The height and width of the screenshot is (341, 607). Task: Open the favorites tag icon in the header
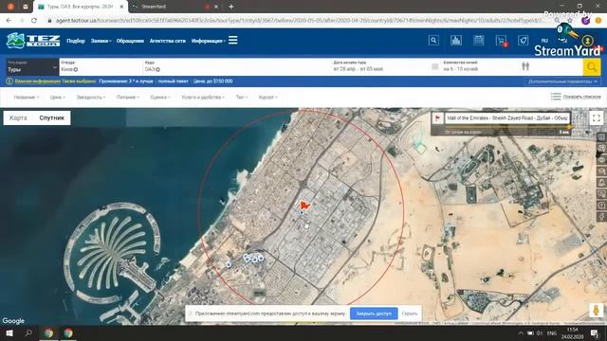tap(523, 40)
